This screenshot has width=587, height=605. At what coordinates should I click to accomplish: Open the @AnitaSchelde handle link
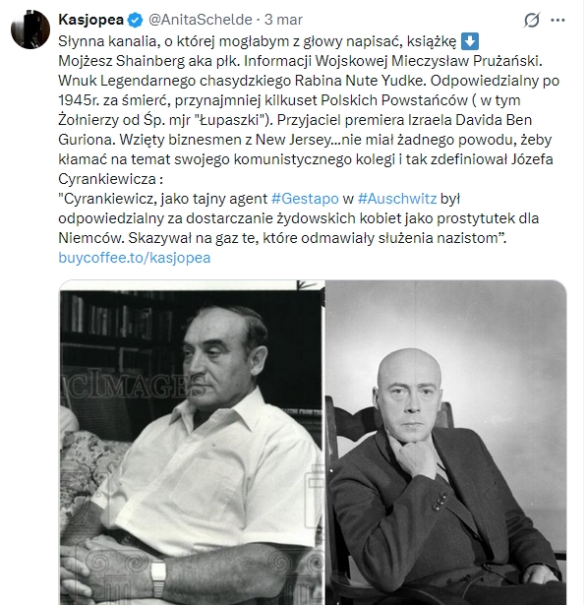[x=201, y=20]
